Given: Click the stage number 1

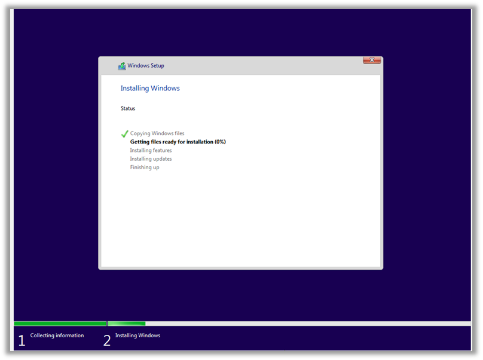Looking at the screenshot, I should 22,341.
